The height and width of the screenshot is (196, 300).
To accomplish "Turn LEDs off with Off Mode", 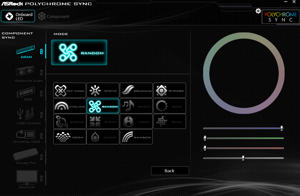I will [x=70, y=90].
